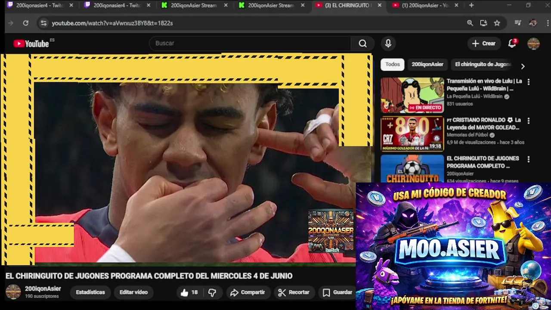Open EL CHIRINGUITO DE JUGONES PROGRAMA COMPLETO recommended title
The height and width of the screenshot is (310, 551).
[483, 162]
